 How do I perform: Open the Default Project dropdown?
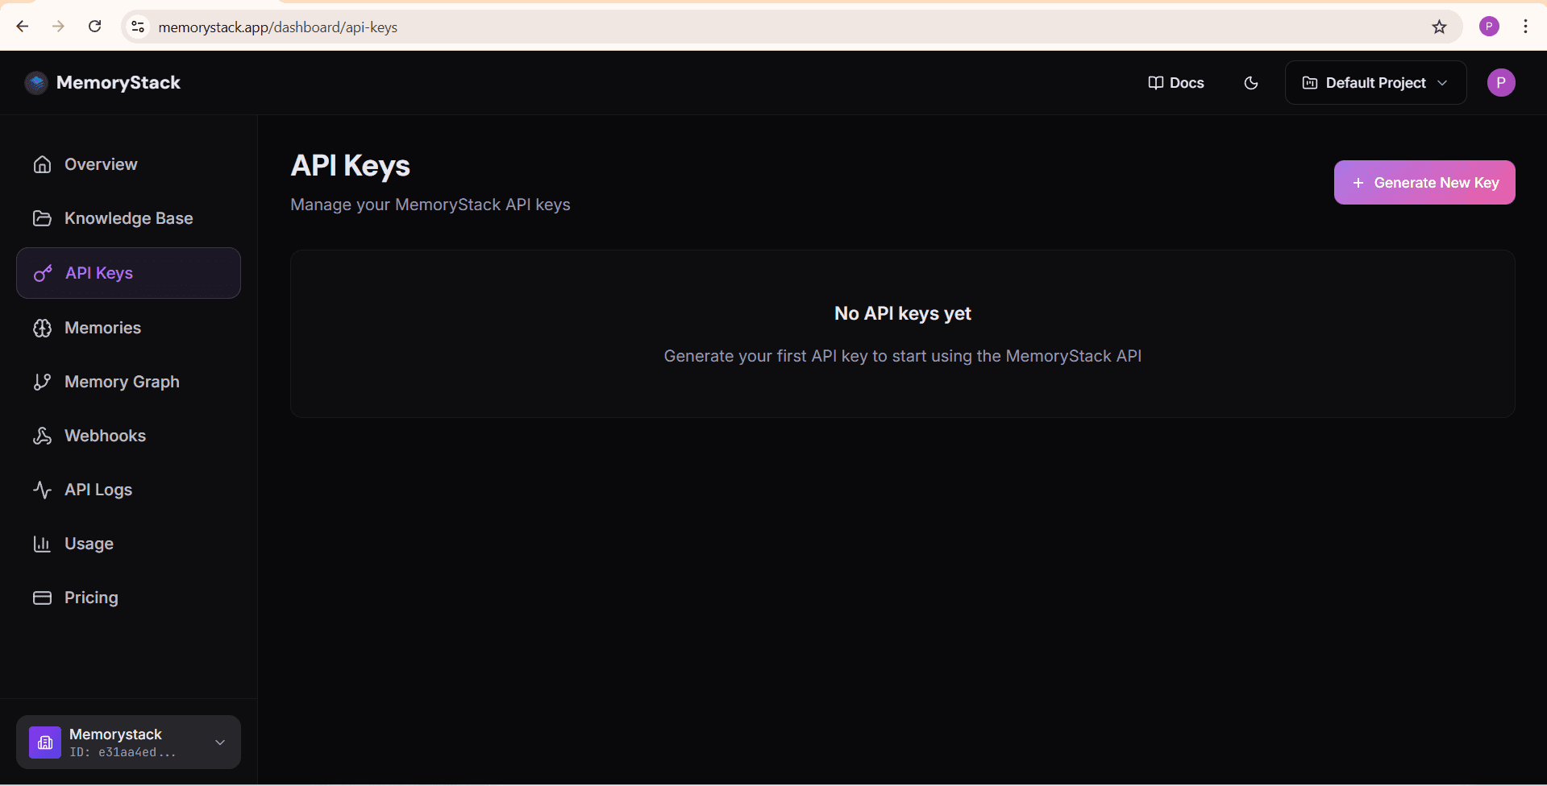[1375, 83]
